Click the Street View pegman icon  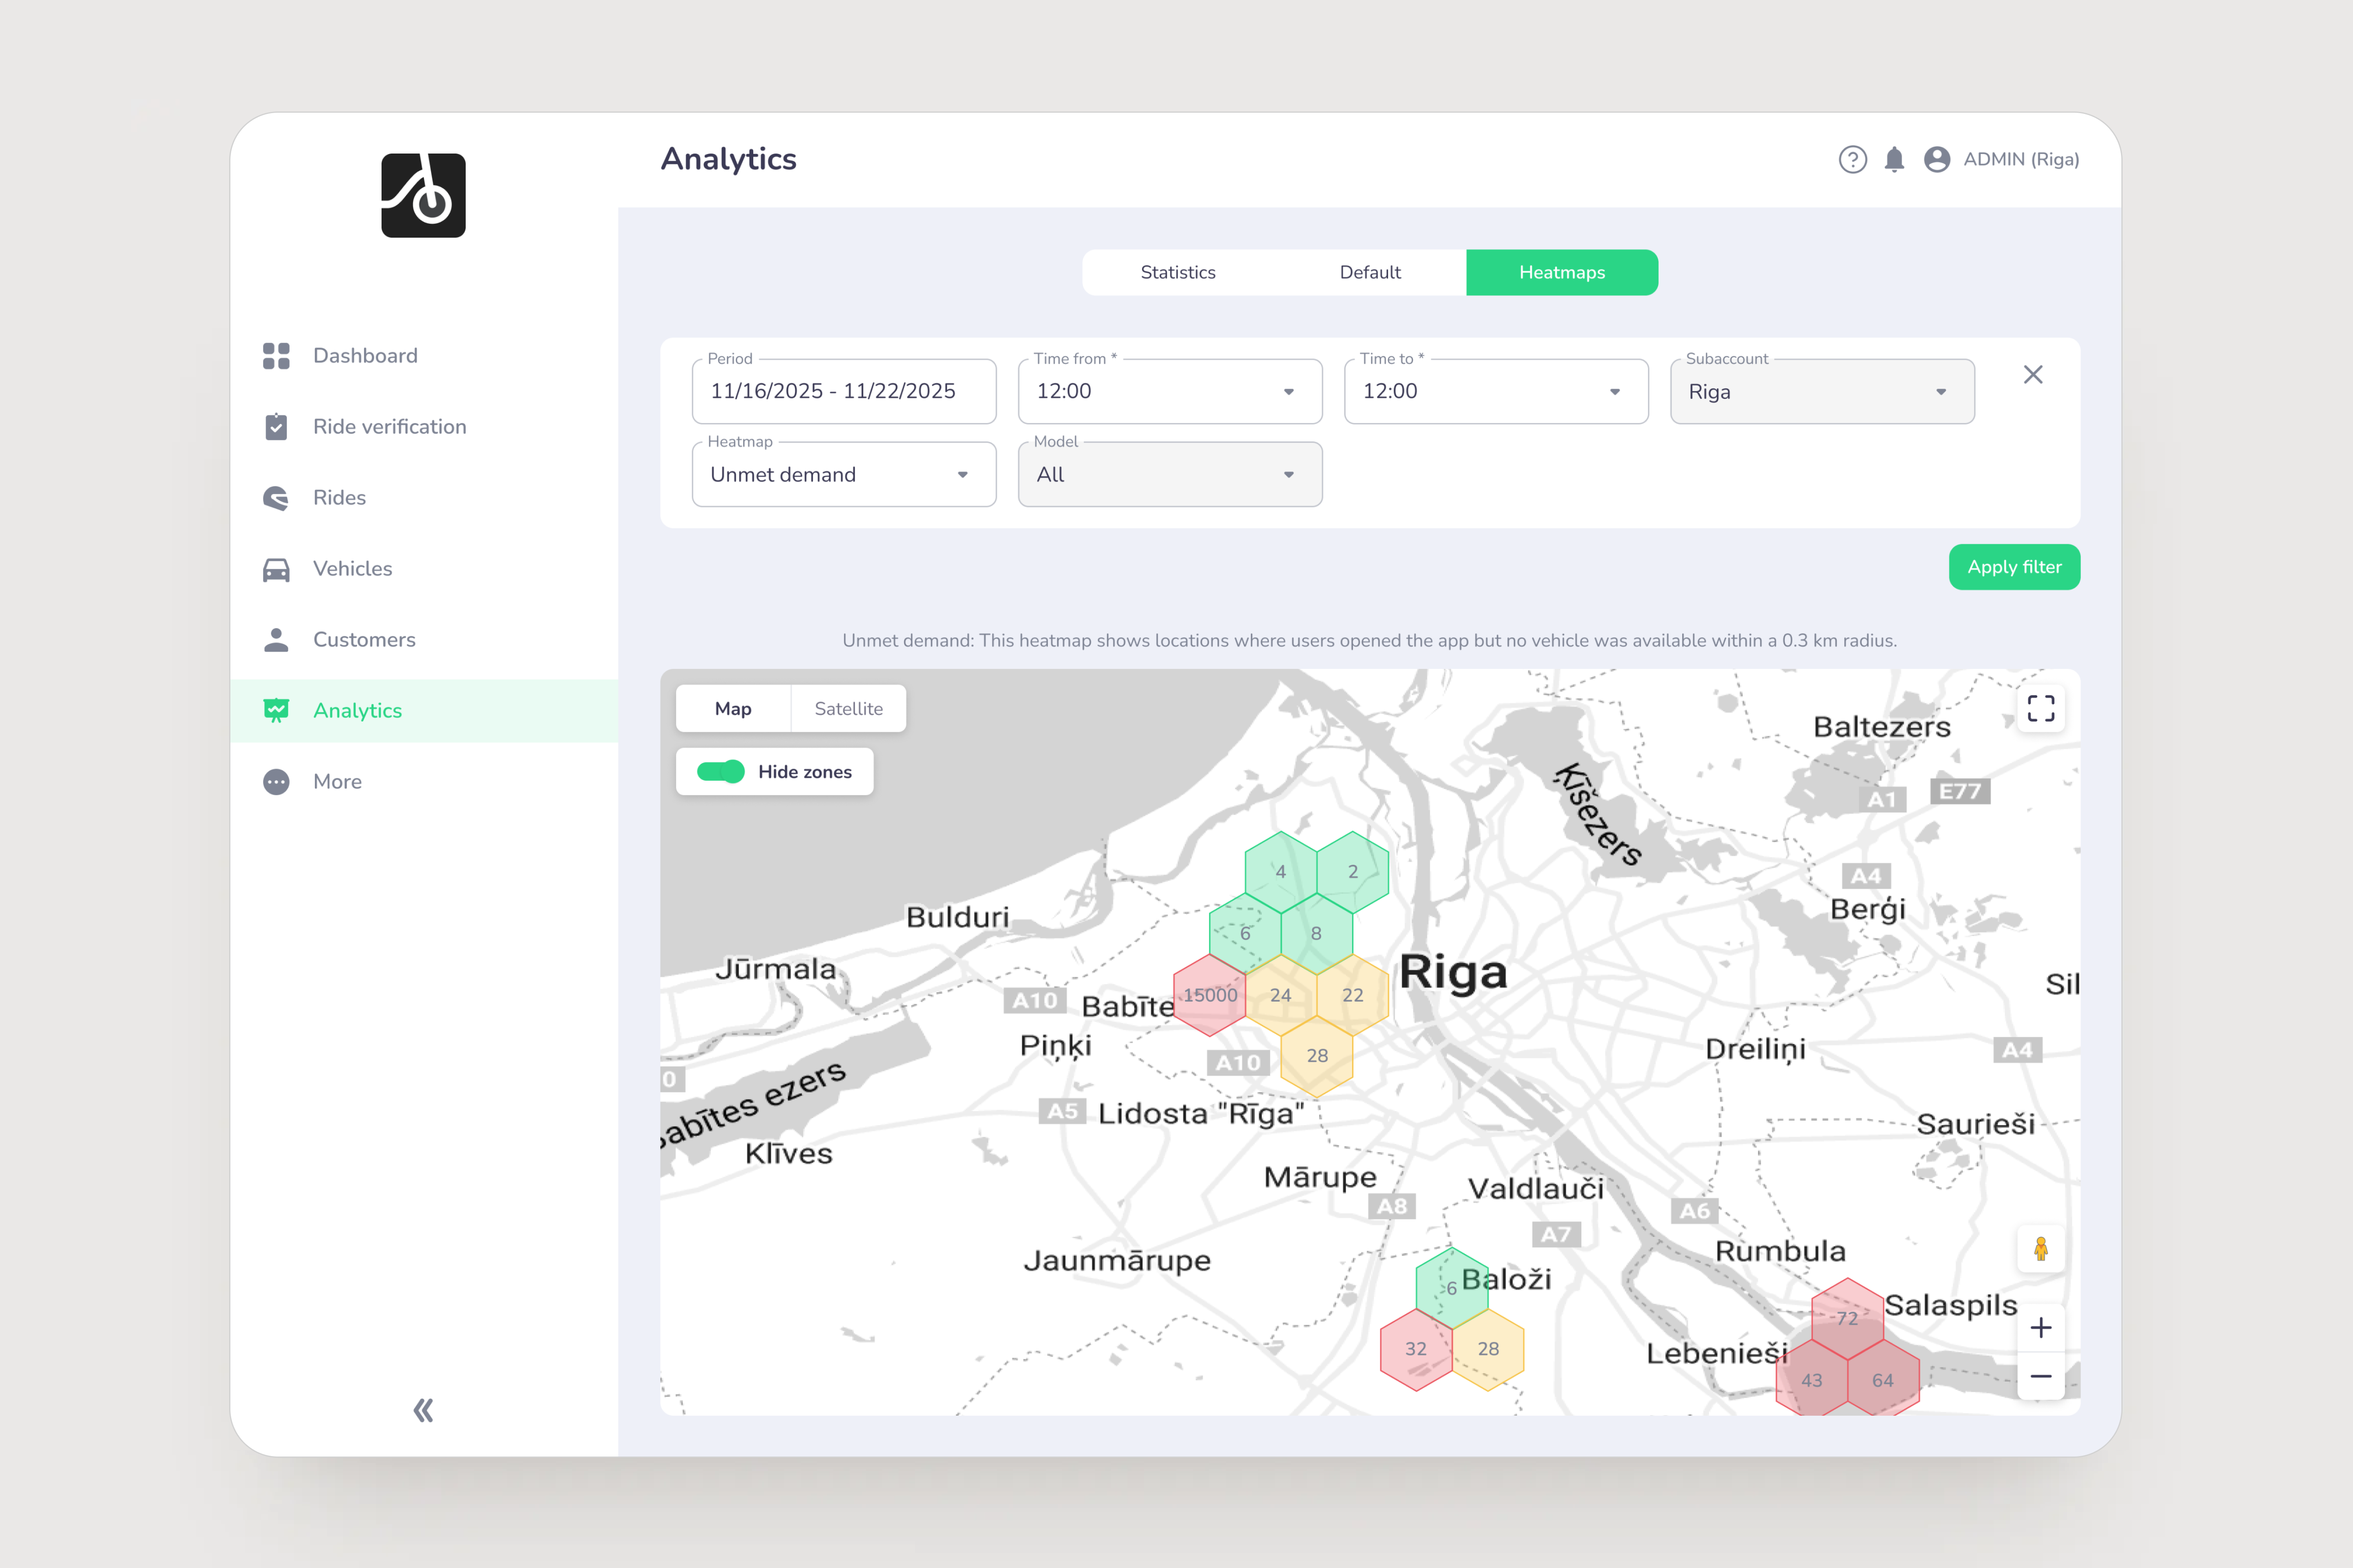[x=2041, y=1249]
